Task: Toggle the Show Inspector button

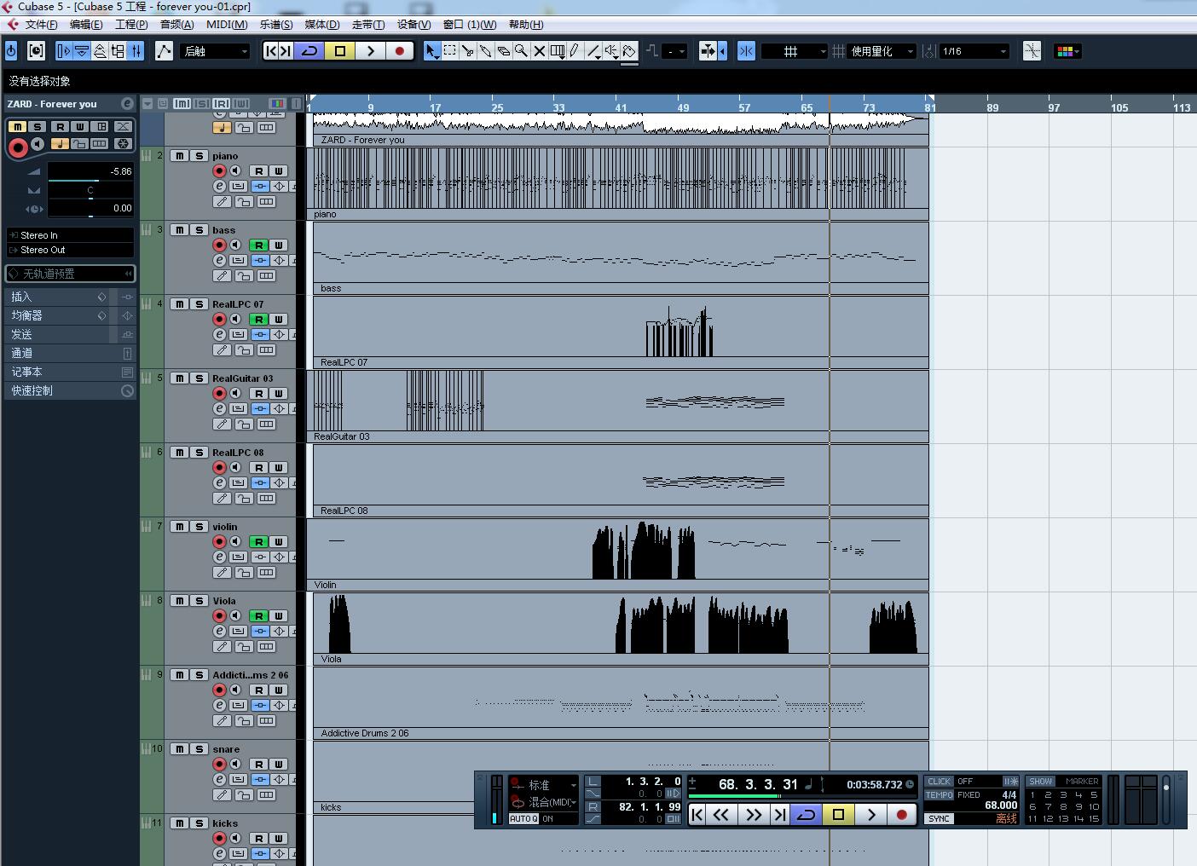Action: point(64,51)
